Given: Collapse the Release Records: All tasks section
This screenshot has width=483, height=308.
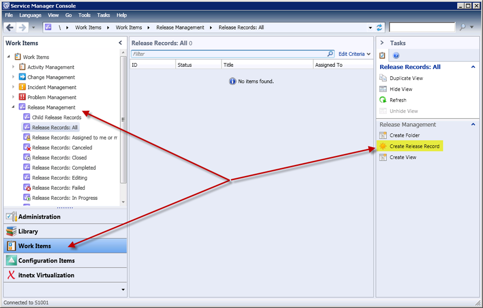Looking at the screenshot, I should (x=473, y=67).
